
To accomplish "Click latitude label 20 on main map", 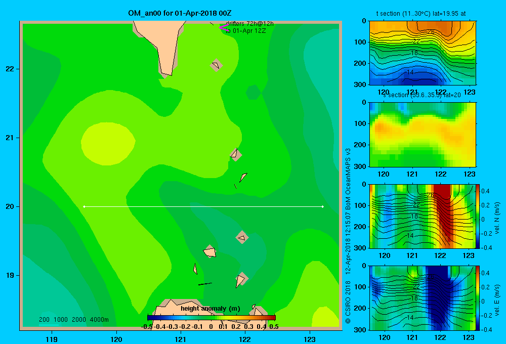I will tap(10, 206).
